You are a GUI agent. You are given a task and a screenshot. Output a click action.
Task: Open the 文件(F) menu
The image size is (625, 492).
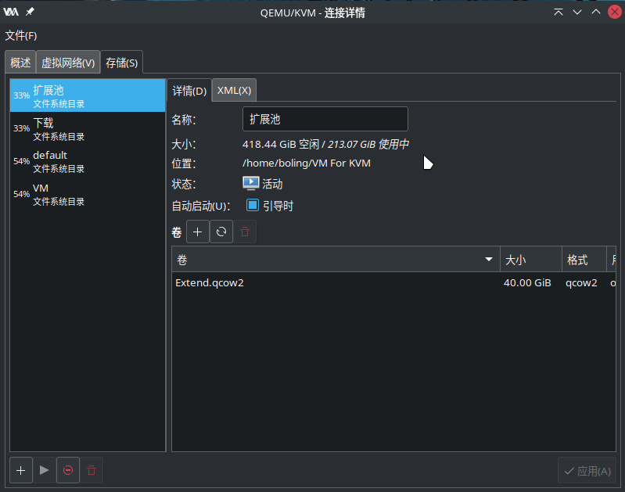21,36
